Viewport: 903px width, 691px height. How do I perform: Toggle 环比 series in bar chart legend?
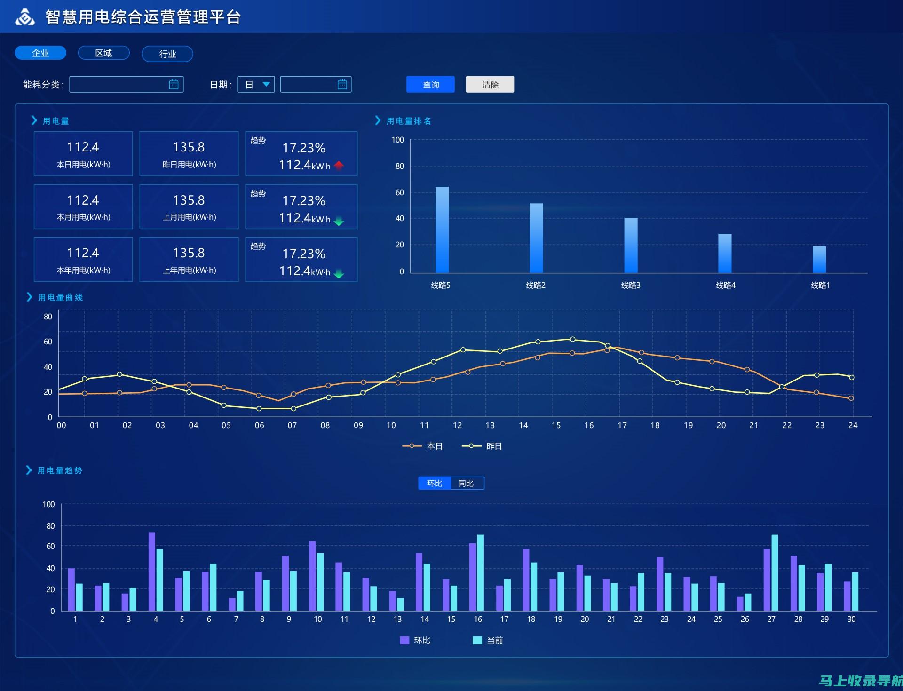coord(415,640)
